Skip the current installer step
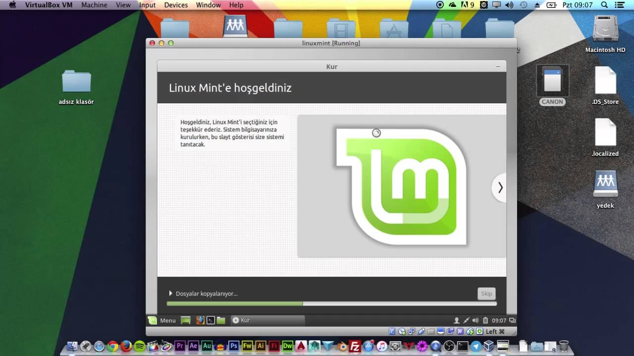 pos(486,294)
